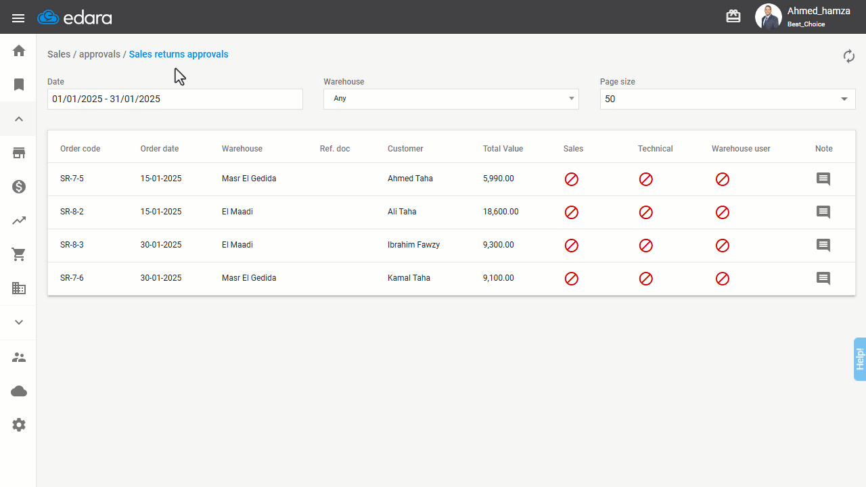This screenshot has height=487, width=866.
Task: Refresh the approvals list
Action: click(849, 56)
